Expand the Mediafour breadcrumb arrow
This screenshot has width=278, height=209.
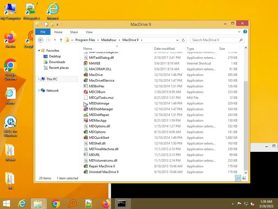point(119,40)
